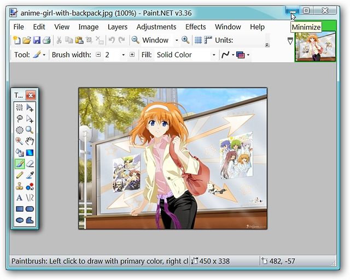Select the Text tool
The image size is (350, 280).
(20, 198)
